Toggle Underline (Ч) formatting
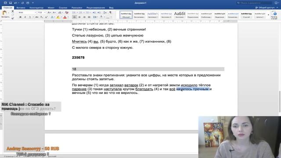This screenshot has width=281, height=158. pos(30,17)
